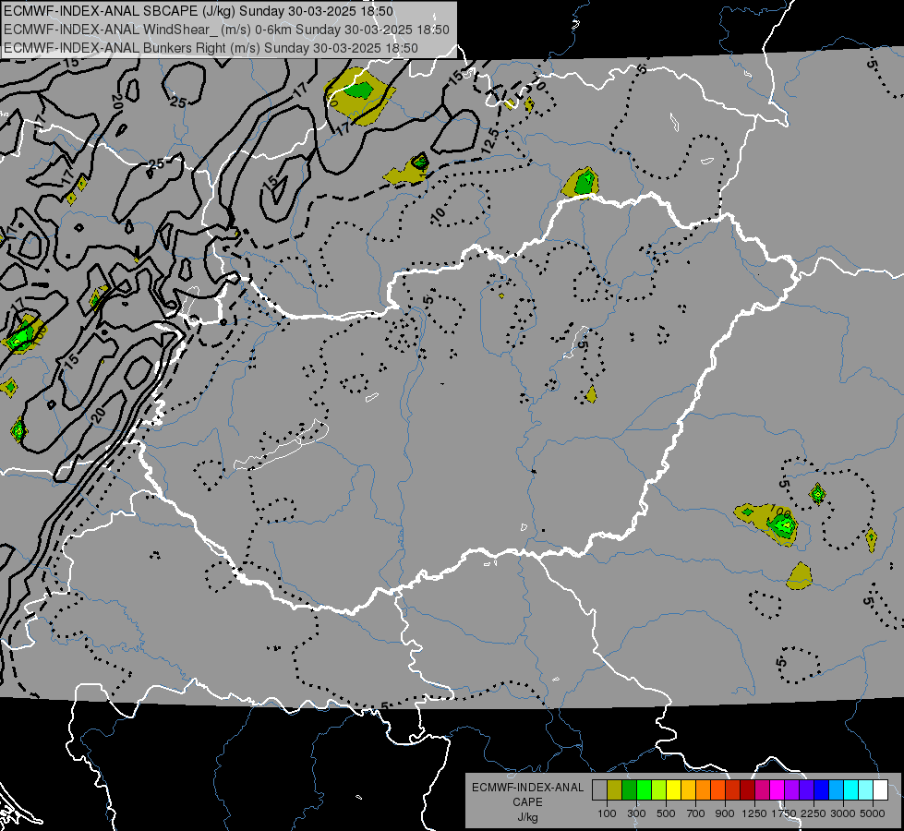Click the pale cyan swatch left of white

(x=866, y=789)
